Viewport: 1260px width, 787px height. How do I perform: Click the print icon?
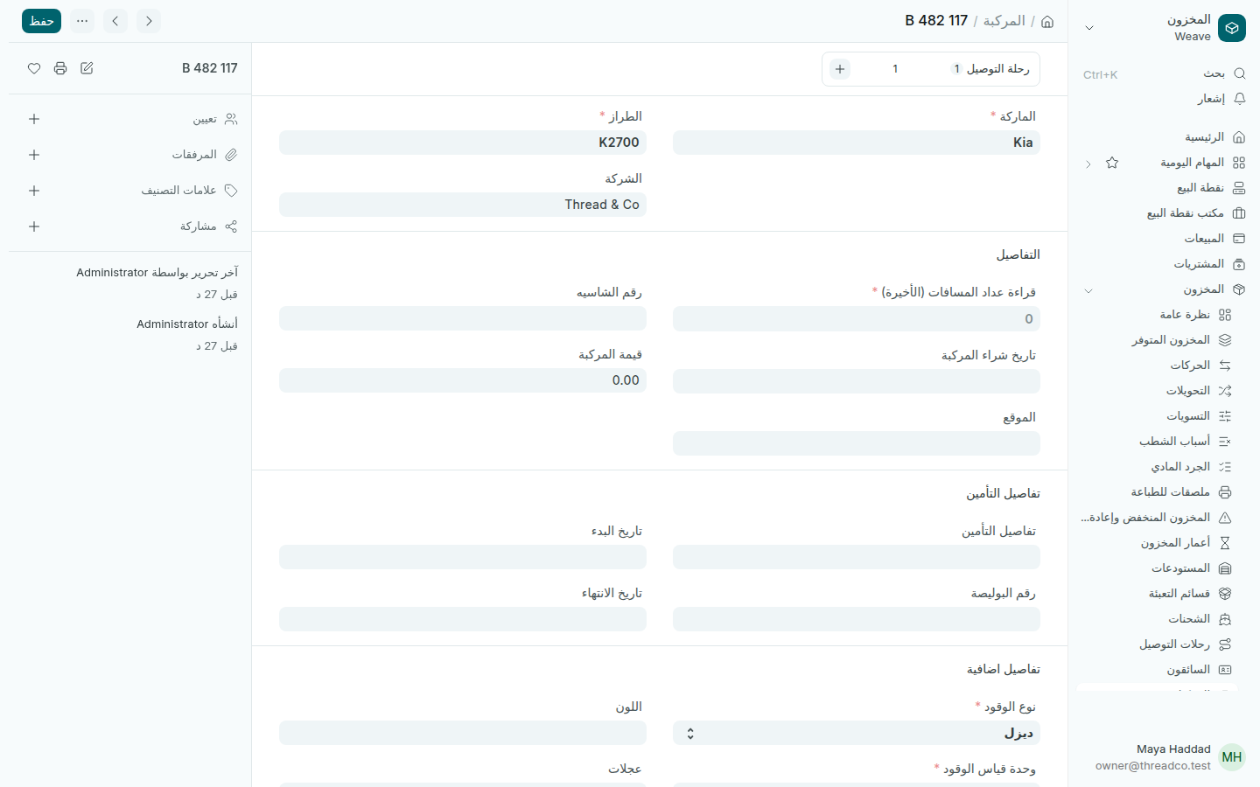click(60, 68)
